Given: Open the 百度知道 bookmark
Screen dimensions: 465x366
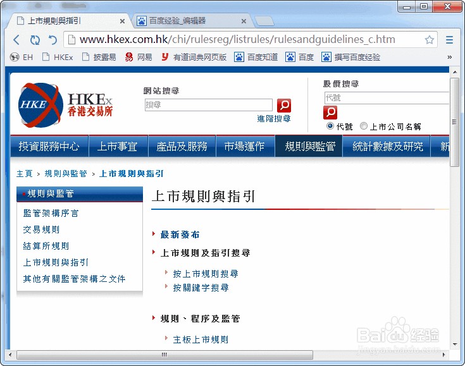Looking at the screenshot, I should [x=256, y=57].
